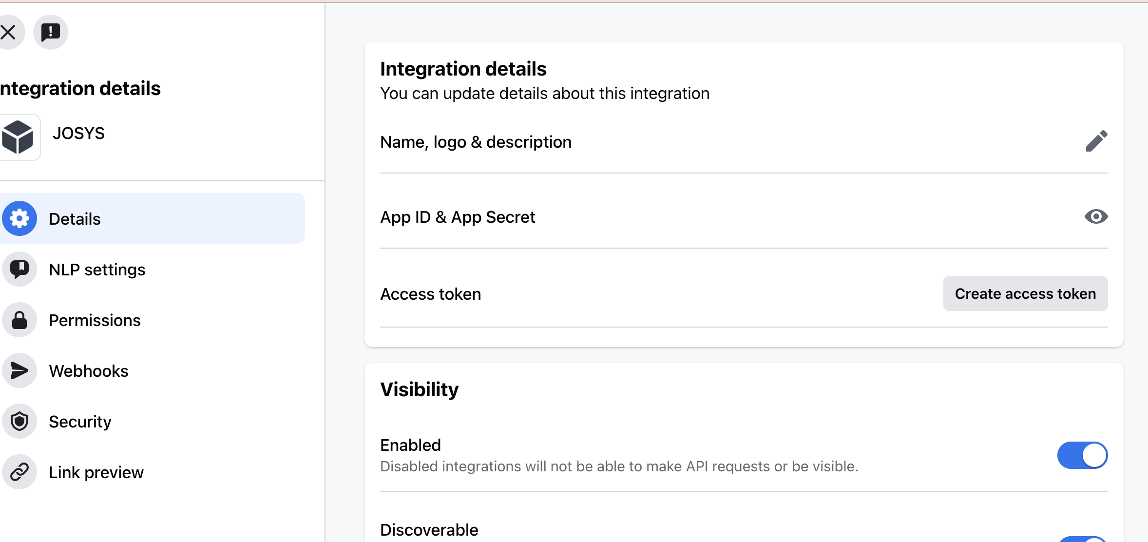
Task: Toggle the Discoverable switch
Action: (x=1082, y=539)
